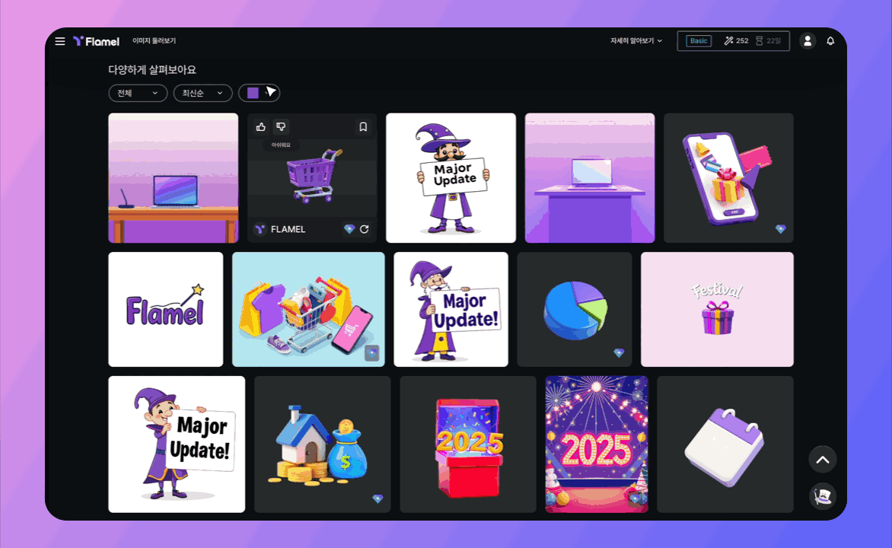The image size is (892, 548).
Task: Expand the 자세히 알아보기 menu
Action: tap(636, 41)
